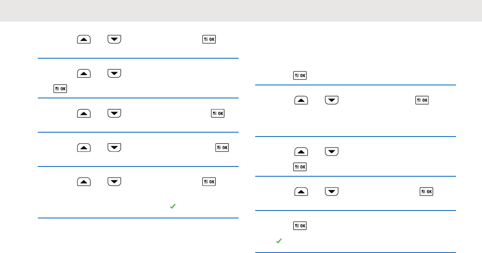
Task: Click the green checkmark in the left column
Action: (172, 206)
